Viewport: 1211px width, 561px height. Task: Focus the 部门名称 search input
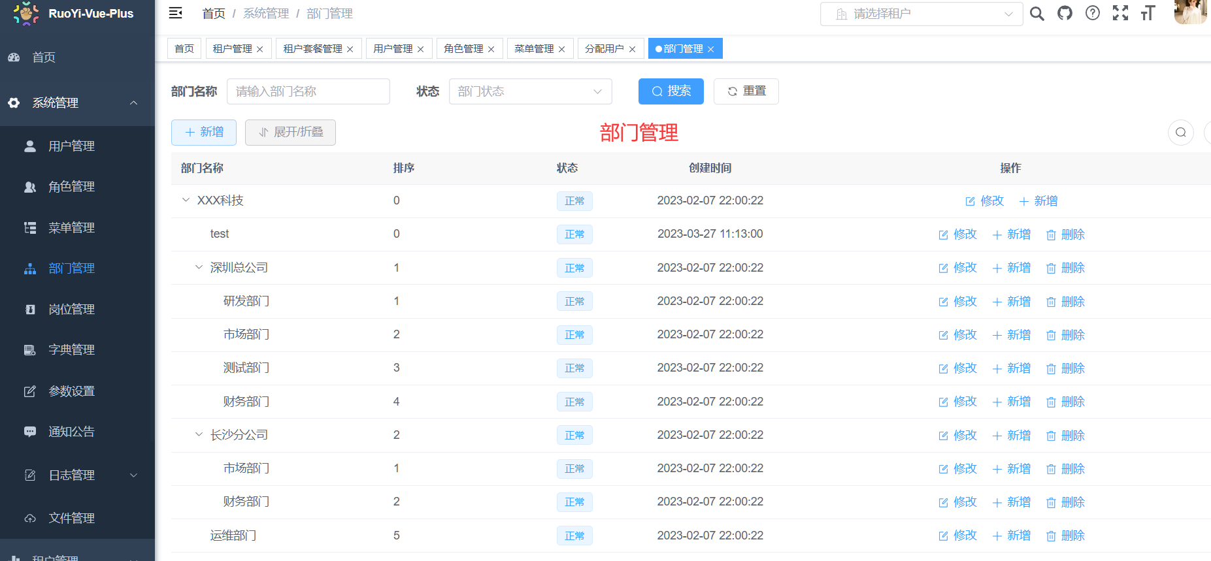pos(308,91)
